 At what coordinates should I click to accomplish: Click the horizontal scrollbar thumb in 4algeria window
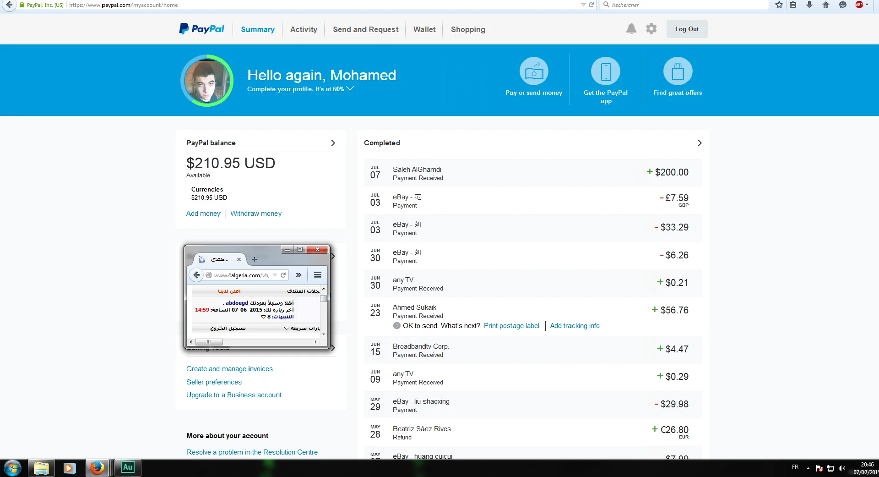209,342
